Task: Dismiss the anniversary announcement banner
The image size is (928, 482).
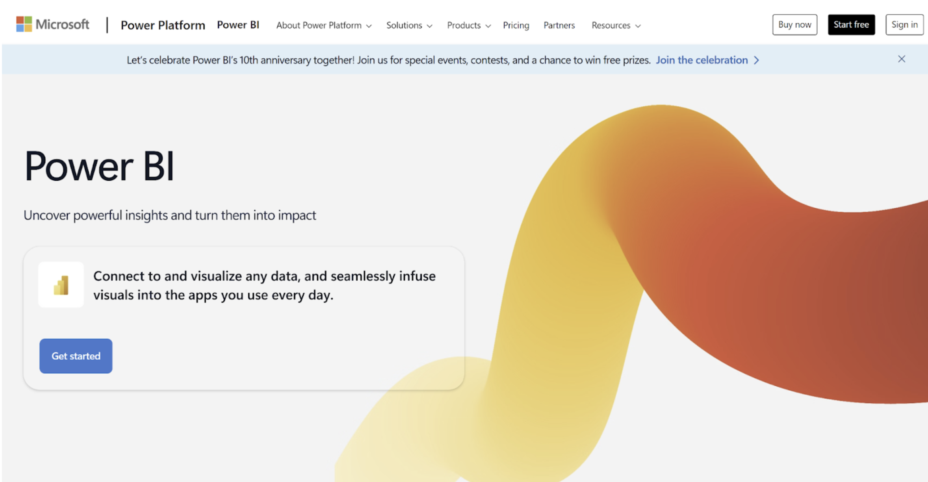Action: coord(902,59)
